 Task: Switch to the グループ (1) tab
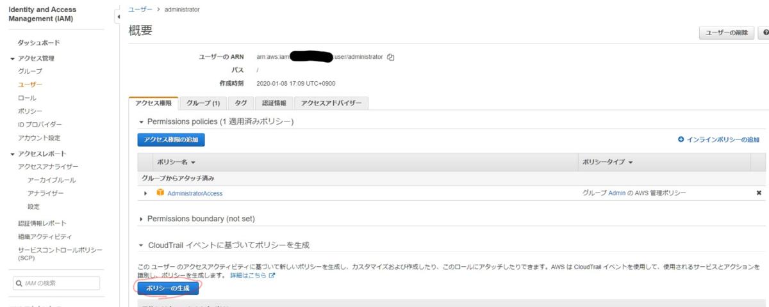click(203, 103)
